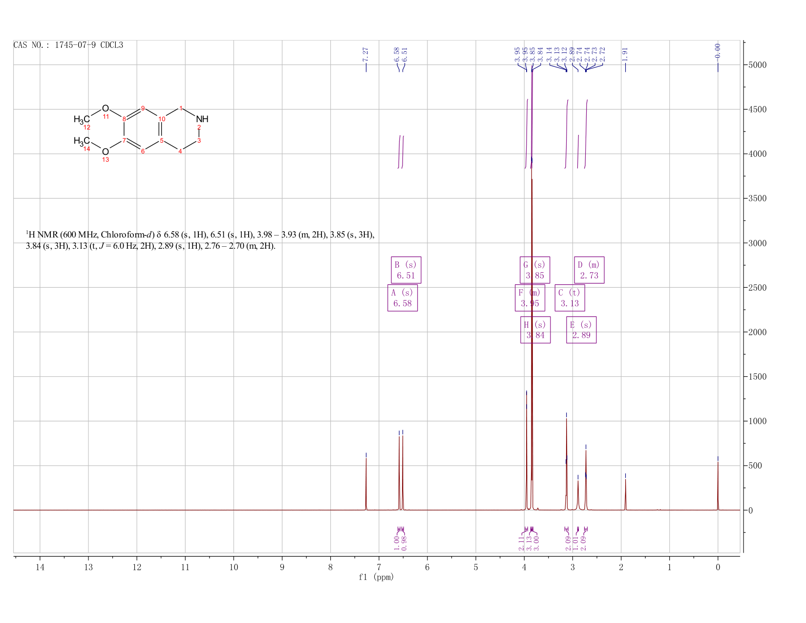
Task: Select the multiplet box F (m) 3.95
Action: (x=530, y=298)
